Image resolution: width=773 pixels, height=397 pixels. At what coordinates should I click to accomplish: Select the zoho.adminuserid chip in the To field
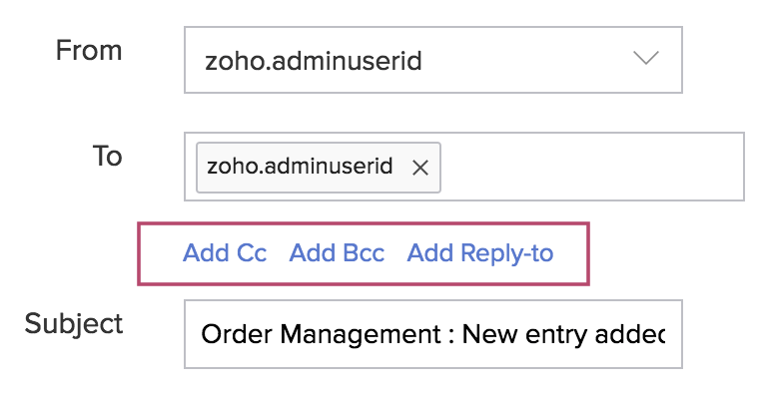(319, 168)
